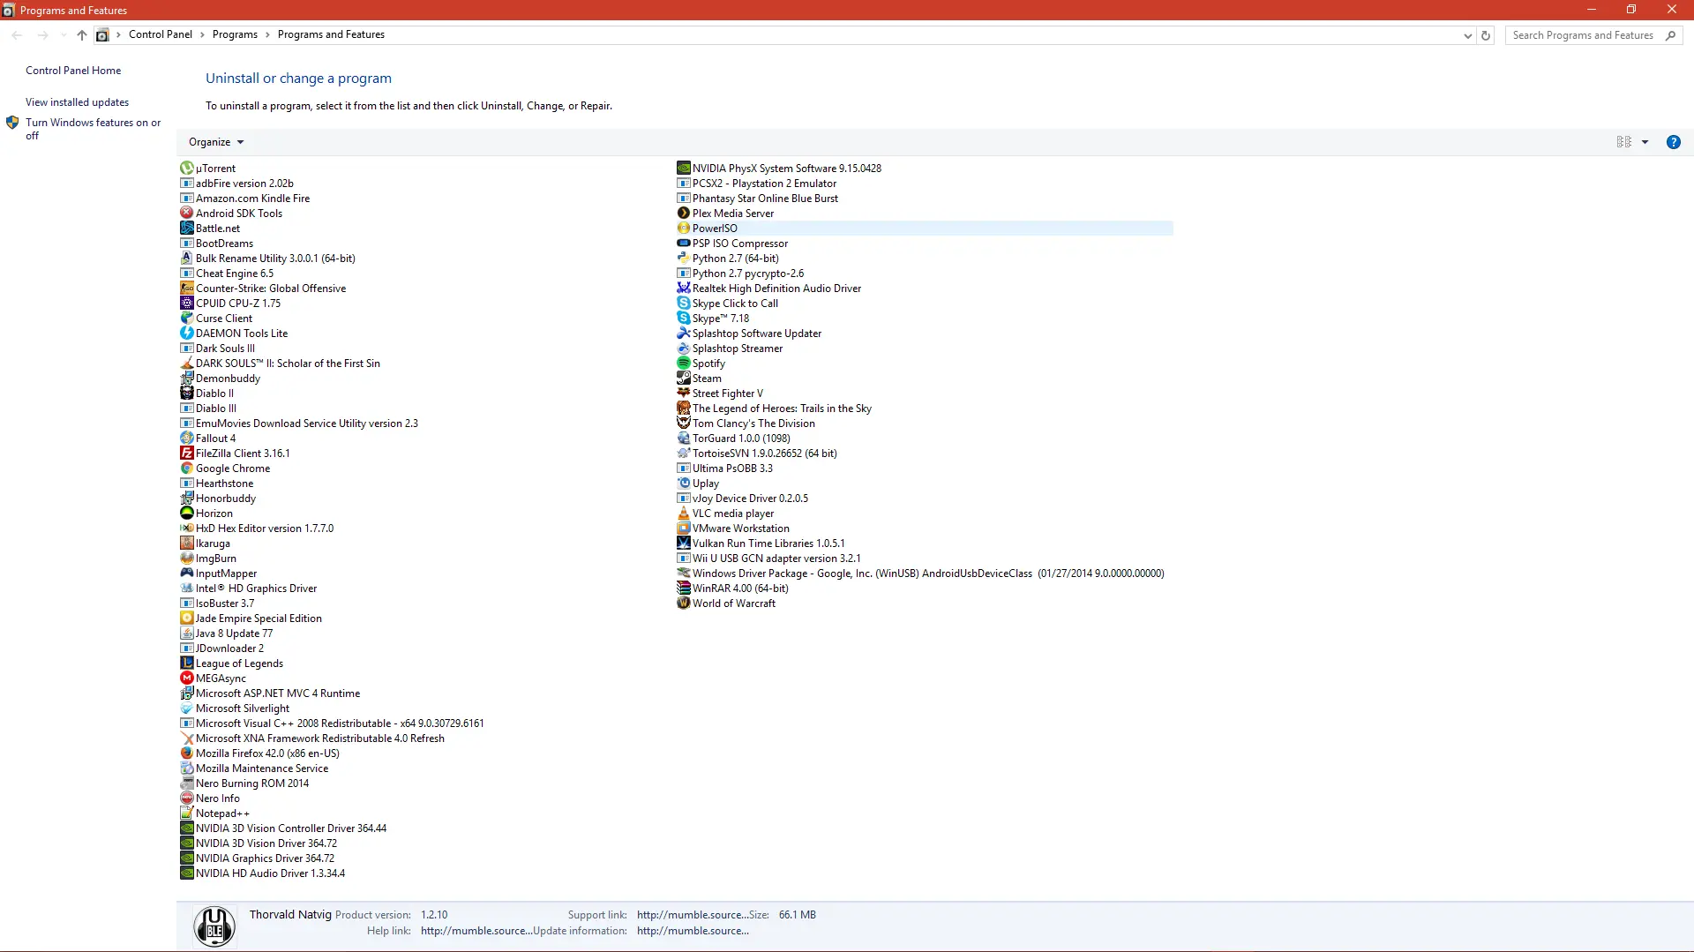
Task: Expand the chevron after Control Panel breadcrumb
Action: pyautogui.click(x=202, y=34)
